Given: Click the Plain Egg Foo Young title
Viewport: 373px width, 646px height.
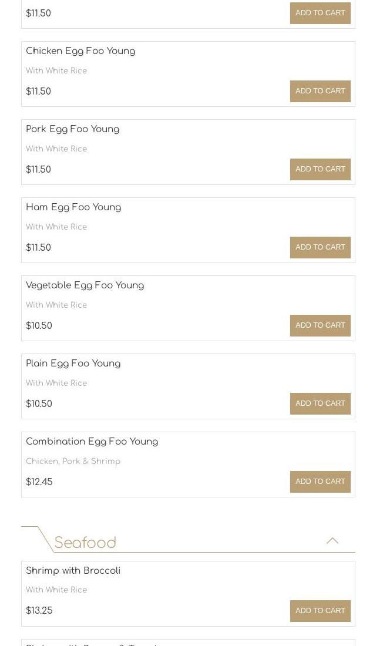Looking at the screenshot, I should point(73,364).
